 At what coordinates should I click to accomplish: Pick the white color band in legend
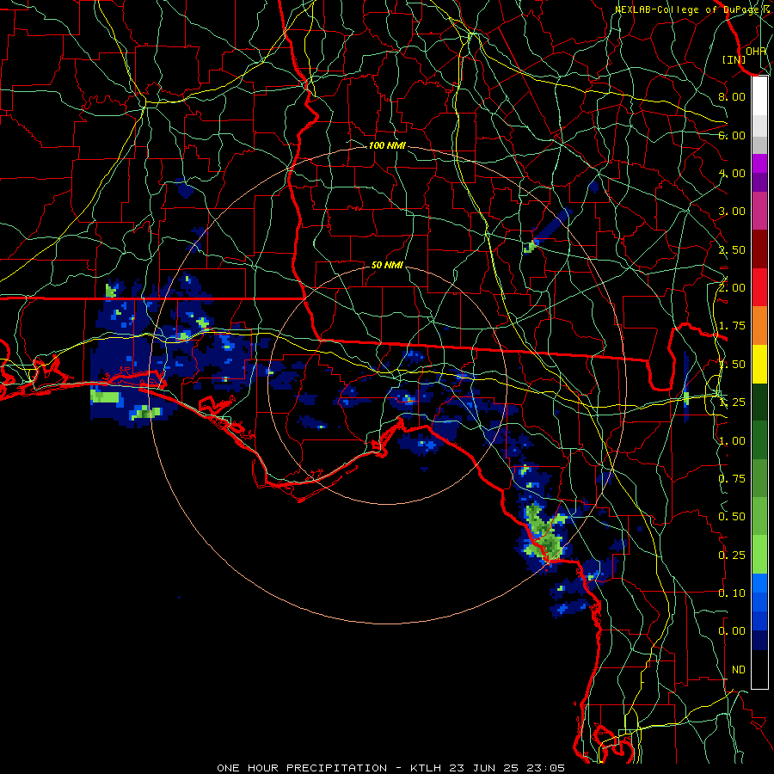click(759, 96)
